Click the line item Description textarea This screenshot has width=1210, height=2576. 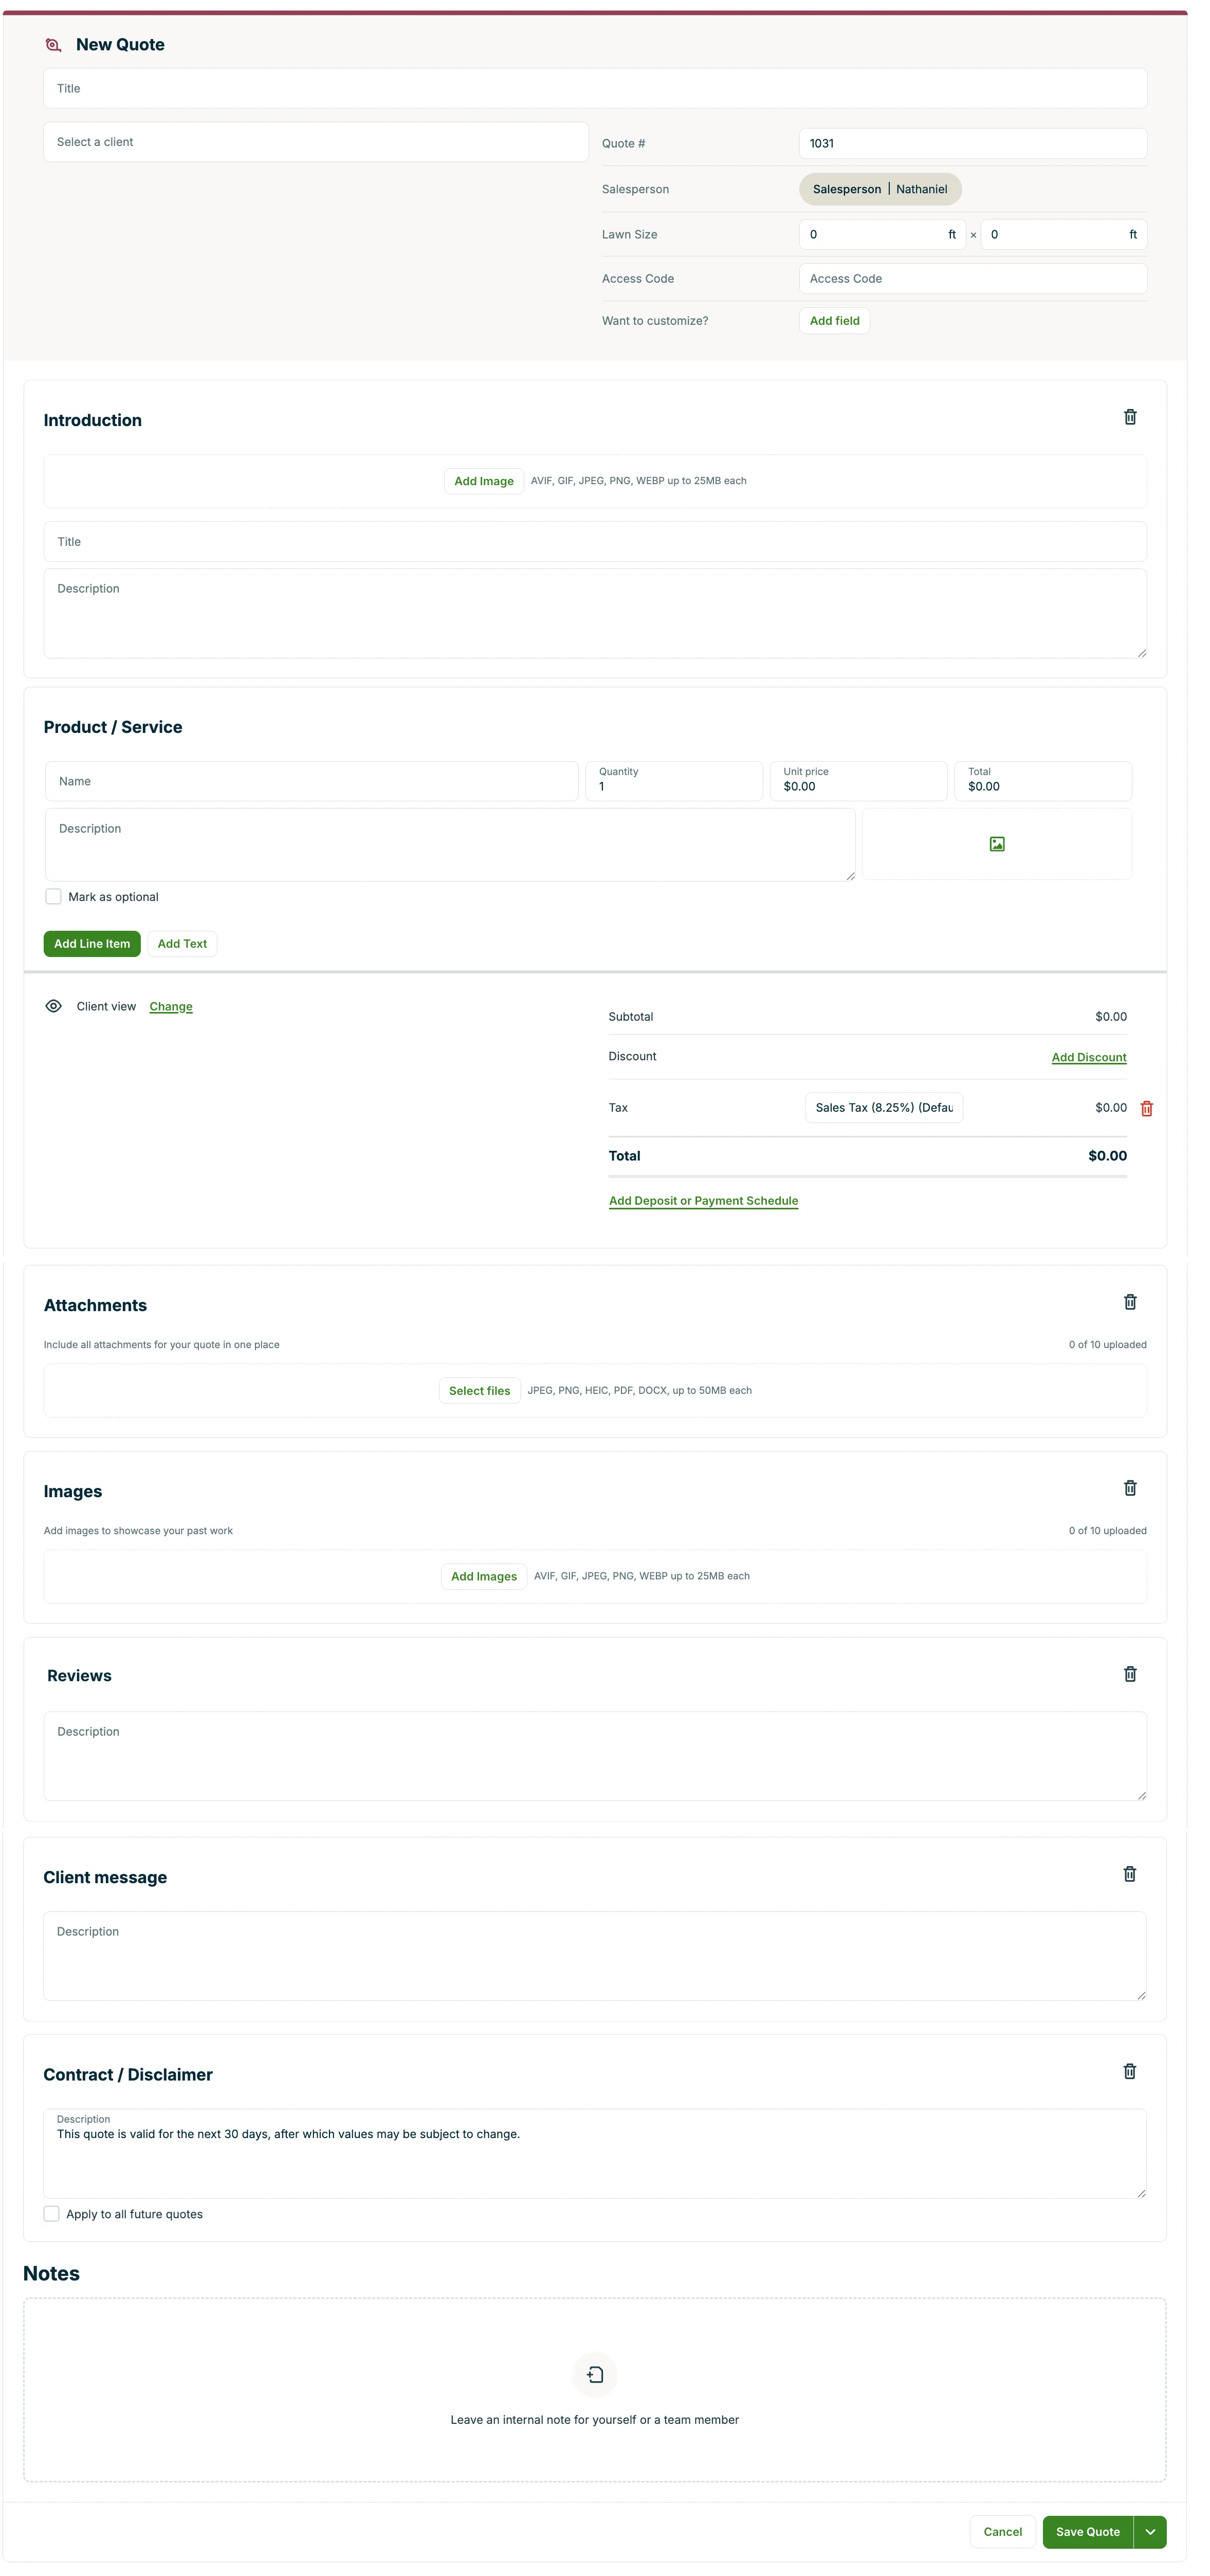[x=451, y=845]
